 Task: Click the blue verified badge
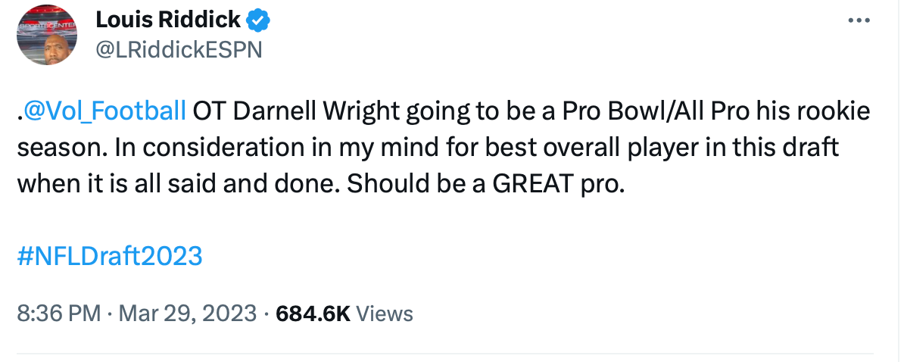[260, 20]
